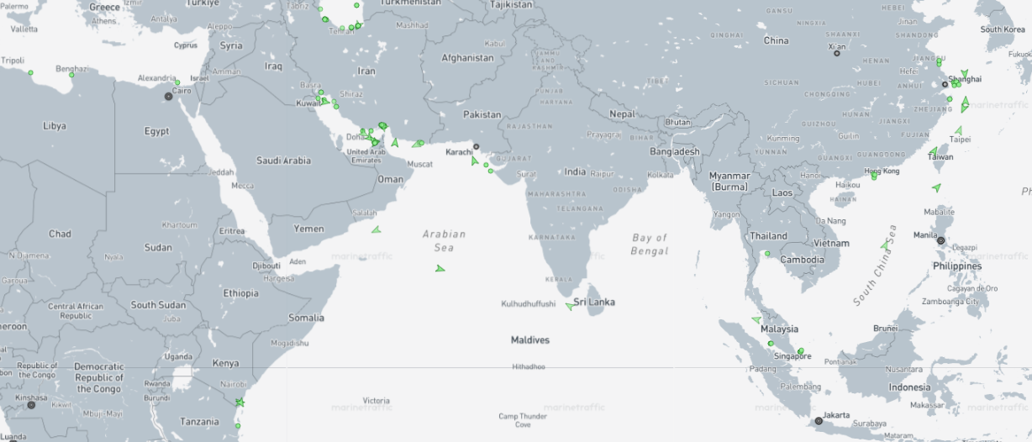Click the 'Indonesia' label
This screenshot has height=442, width=1032.
pyautogui.click(x=910, y=387)
